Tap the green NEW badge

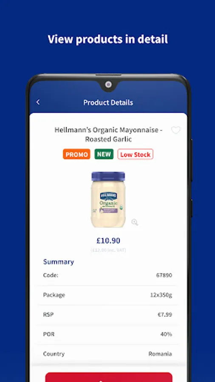point(104,154)
